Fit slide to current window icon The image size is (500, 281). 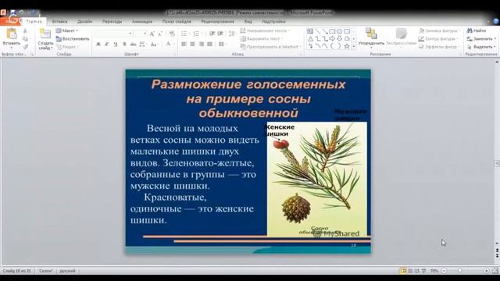495,271
